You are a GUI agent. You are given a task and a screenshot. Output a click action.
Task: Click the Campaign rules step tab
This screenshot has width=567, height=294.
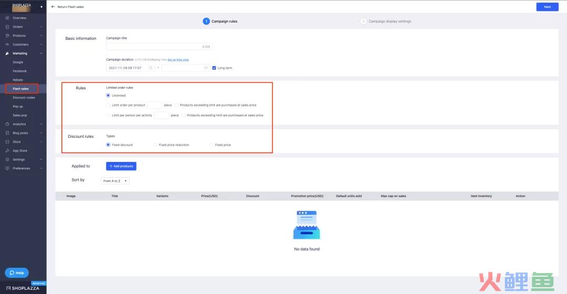pos(220,21)
